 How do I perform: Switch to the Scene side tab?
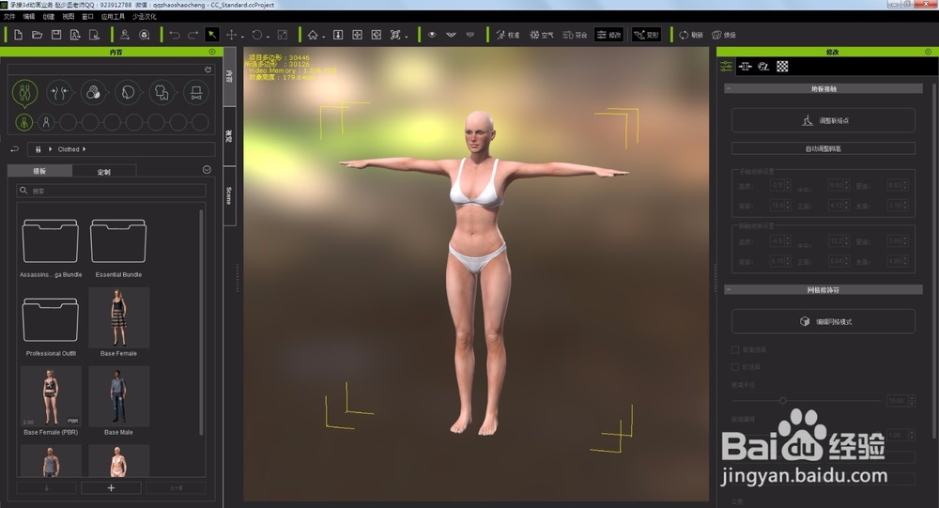click(229, 196)
